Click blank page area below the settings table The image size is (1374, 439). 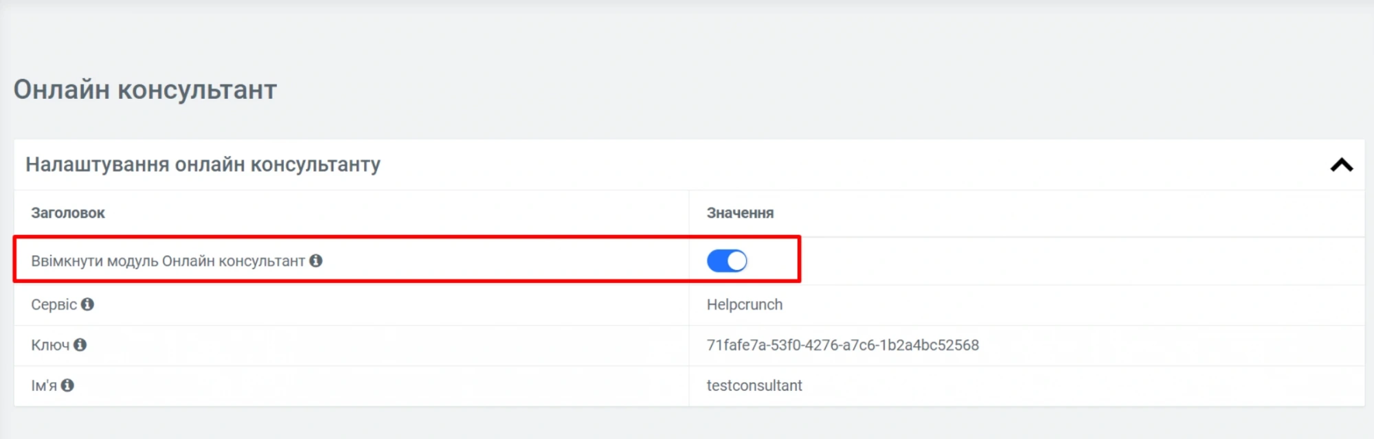pyautogui.click(x=687, y=424)
